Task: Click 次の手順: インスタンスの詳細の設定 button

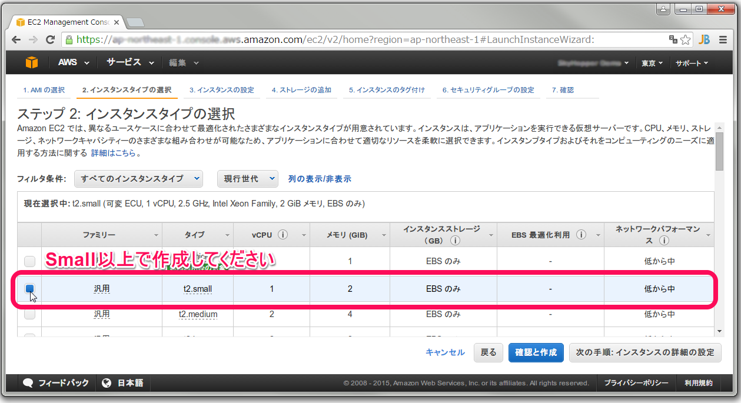Action: click(x=644, y=352)
